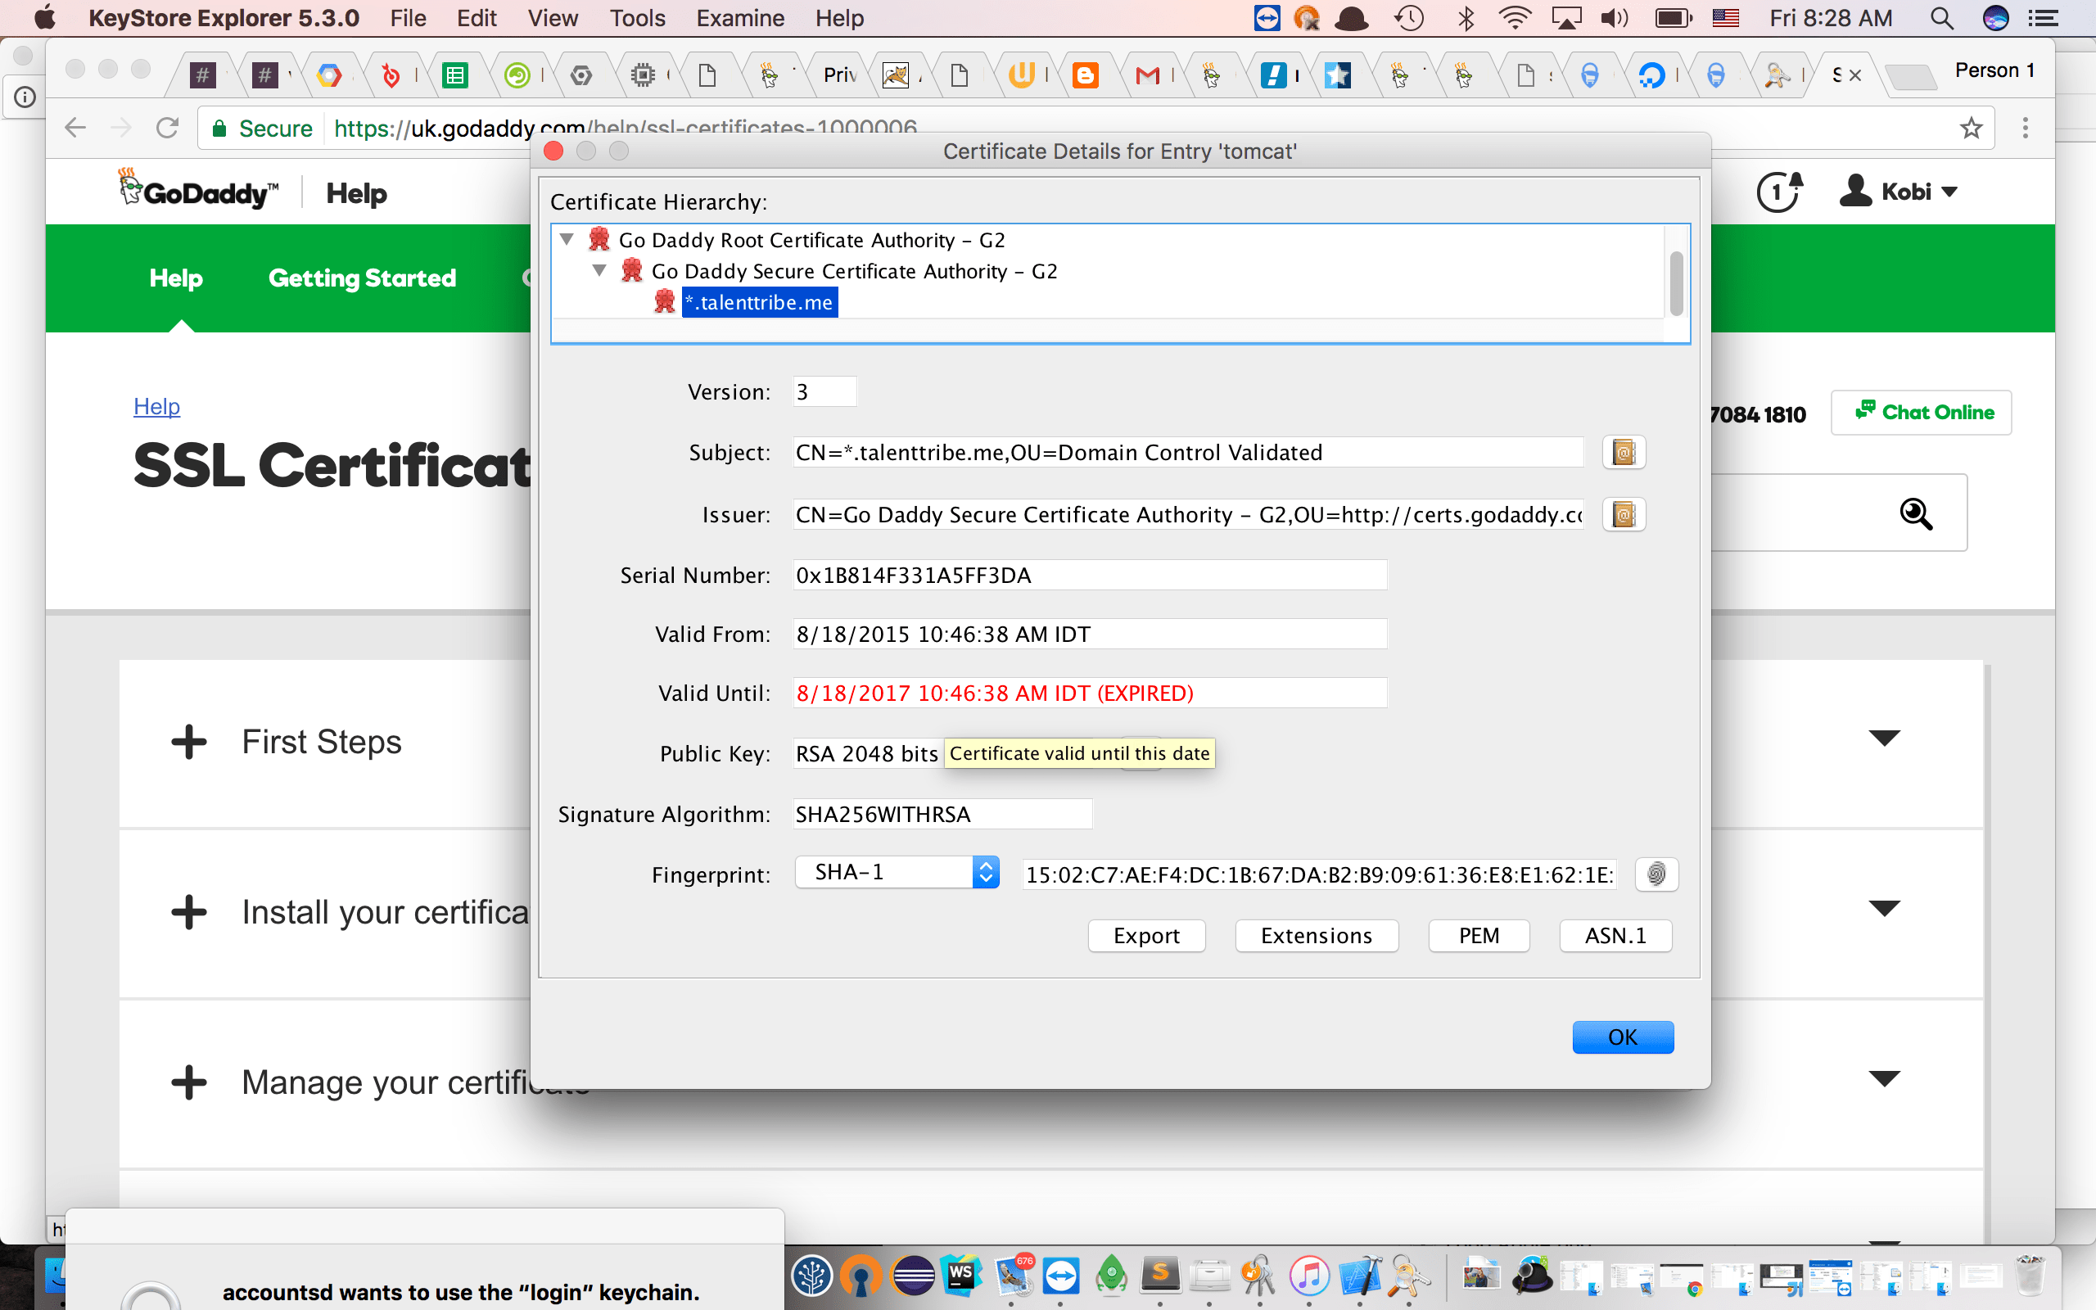Click Help in the green GoDaddy nav bar
Screen dimensions: 2096x1310
click(x=176, y=278)
